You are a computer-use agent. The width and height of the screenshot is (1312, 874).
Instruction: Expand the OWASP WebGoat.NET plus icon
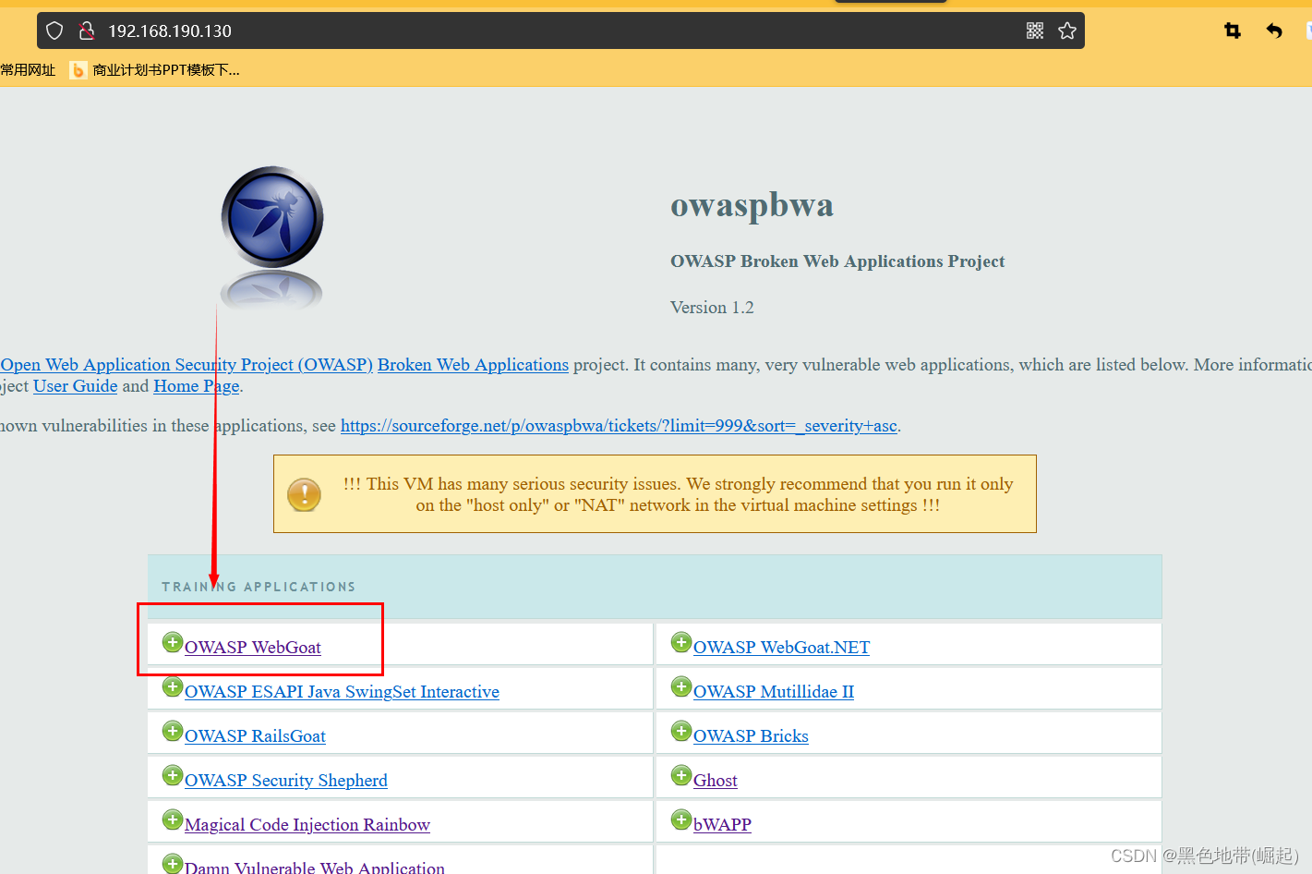(681, 642)
